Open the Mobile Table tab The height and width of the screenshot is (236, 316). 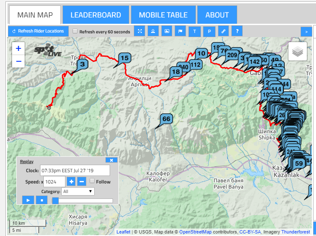point(163,15)
